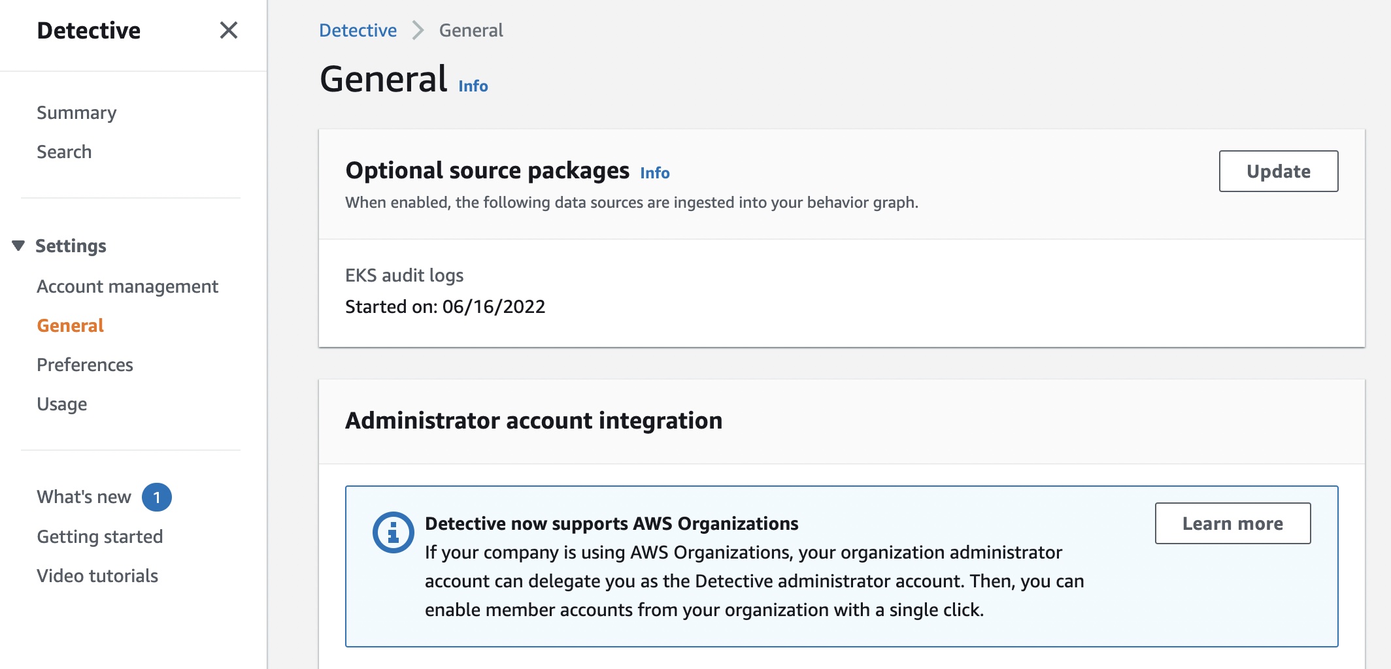Click the Optional source packages heading

coord(487,170)
